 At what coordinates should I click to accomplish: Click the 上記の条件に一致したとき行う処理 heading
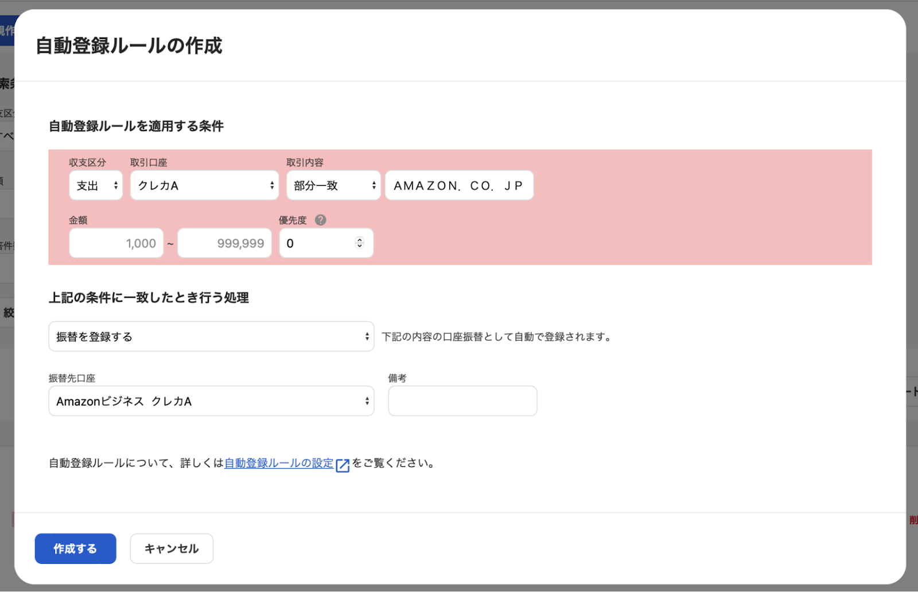point(149,298)
